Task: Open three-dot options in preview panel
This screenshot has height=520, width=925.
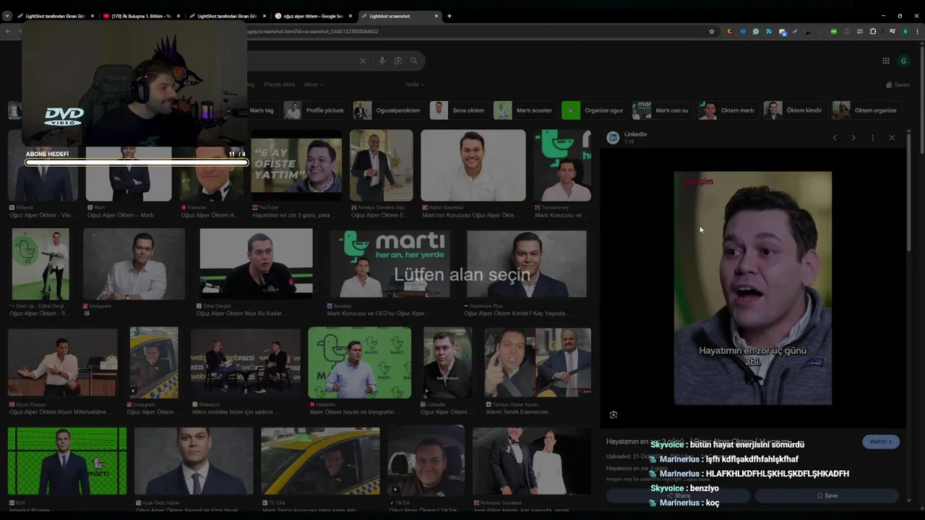Action: click(872, 137)
